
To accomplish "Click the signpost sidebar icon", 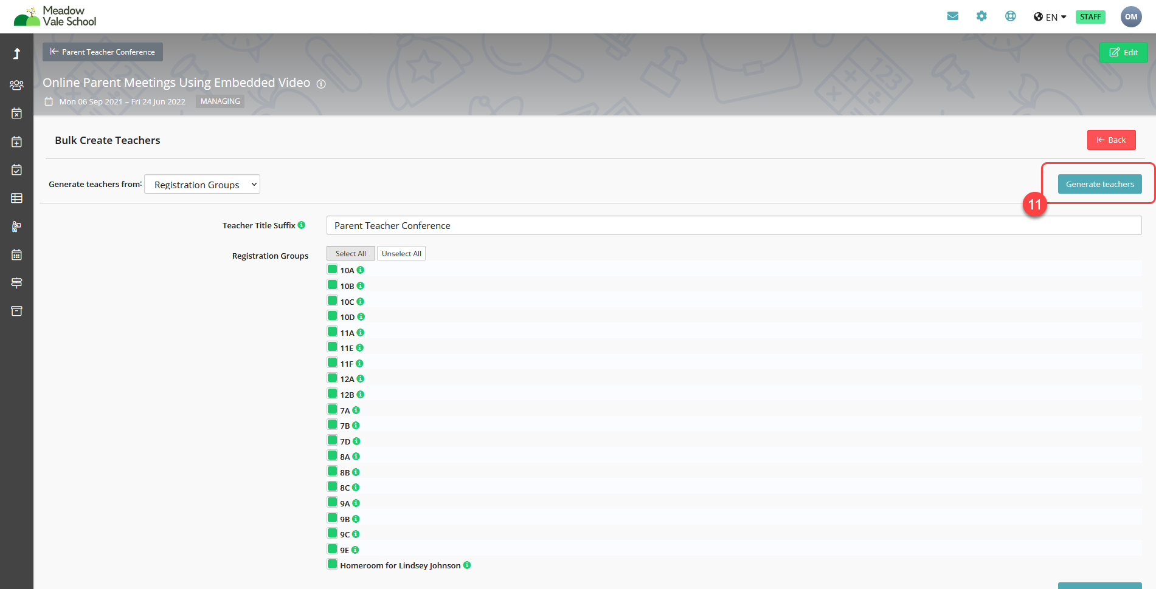I will (x=16, y=283).
